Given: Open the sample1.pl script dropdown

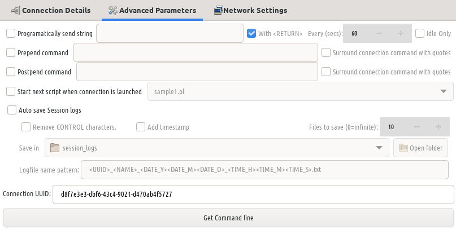Looking at the screenshot, I should tap(300, 92).
